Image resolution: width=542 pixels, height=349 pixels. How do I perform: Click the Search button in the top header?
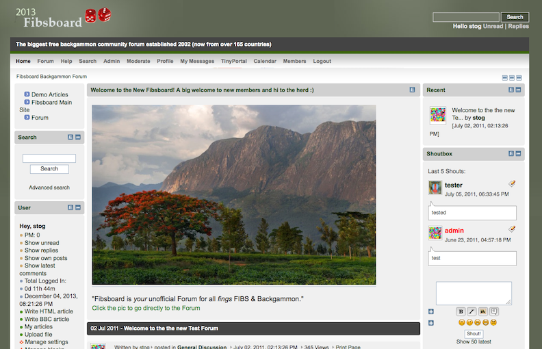[515, 17]
